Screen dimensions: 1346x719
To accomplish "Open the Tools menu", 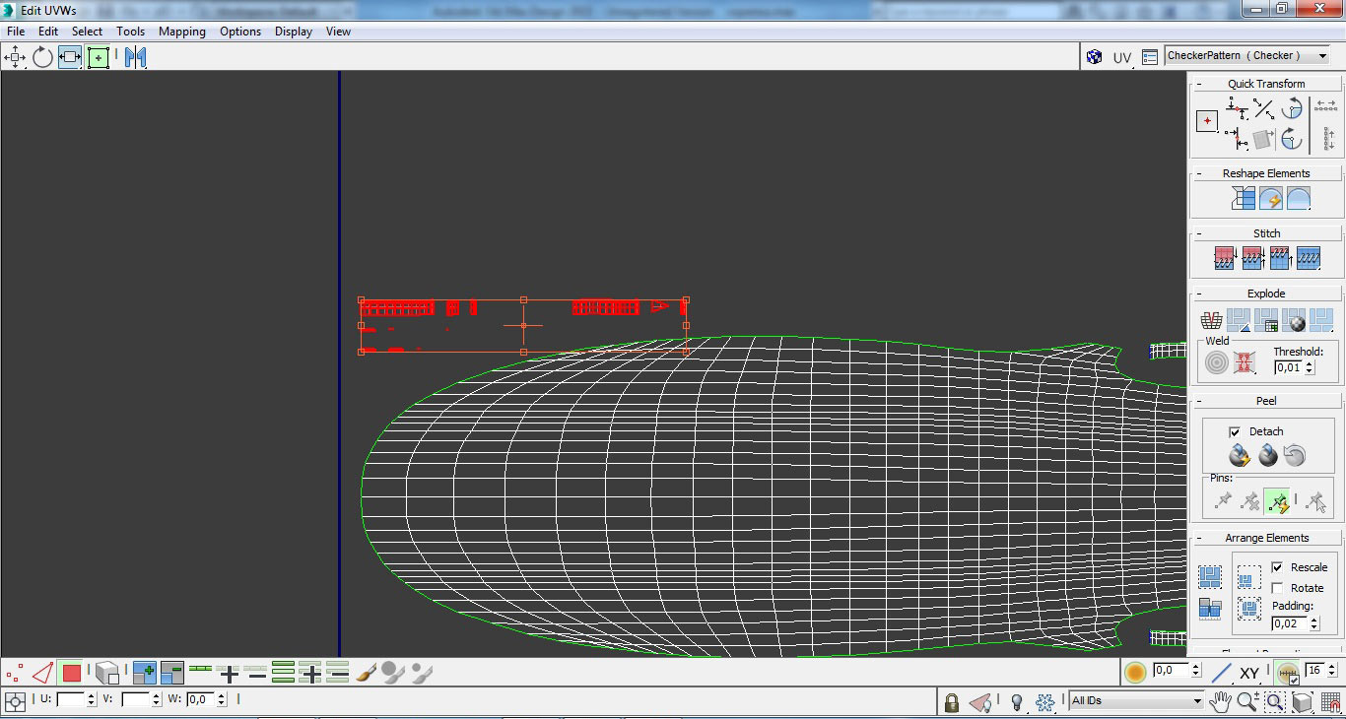I will 130,32.
